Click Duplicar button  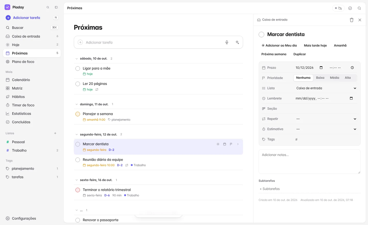click(300, 54)
